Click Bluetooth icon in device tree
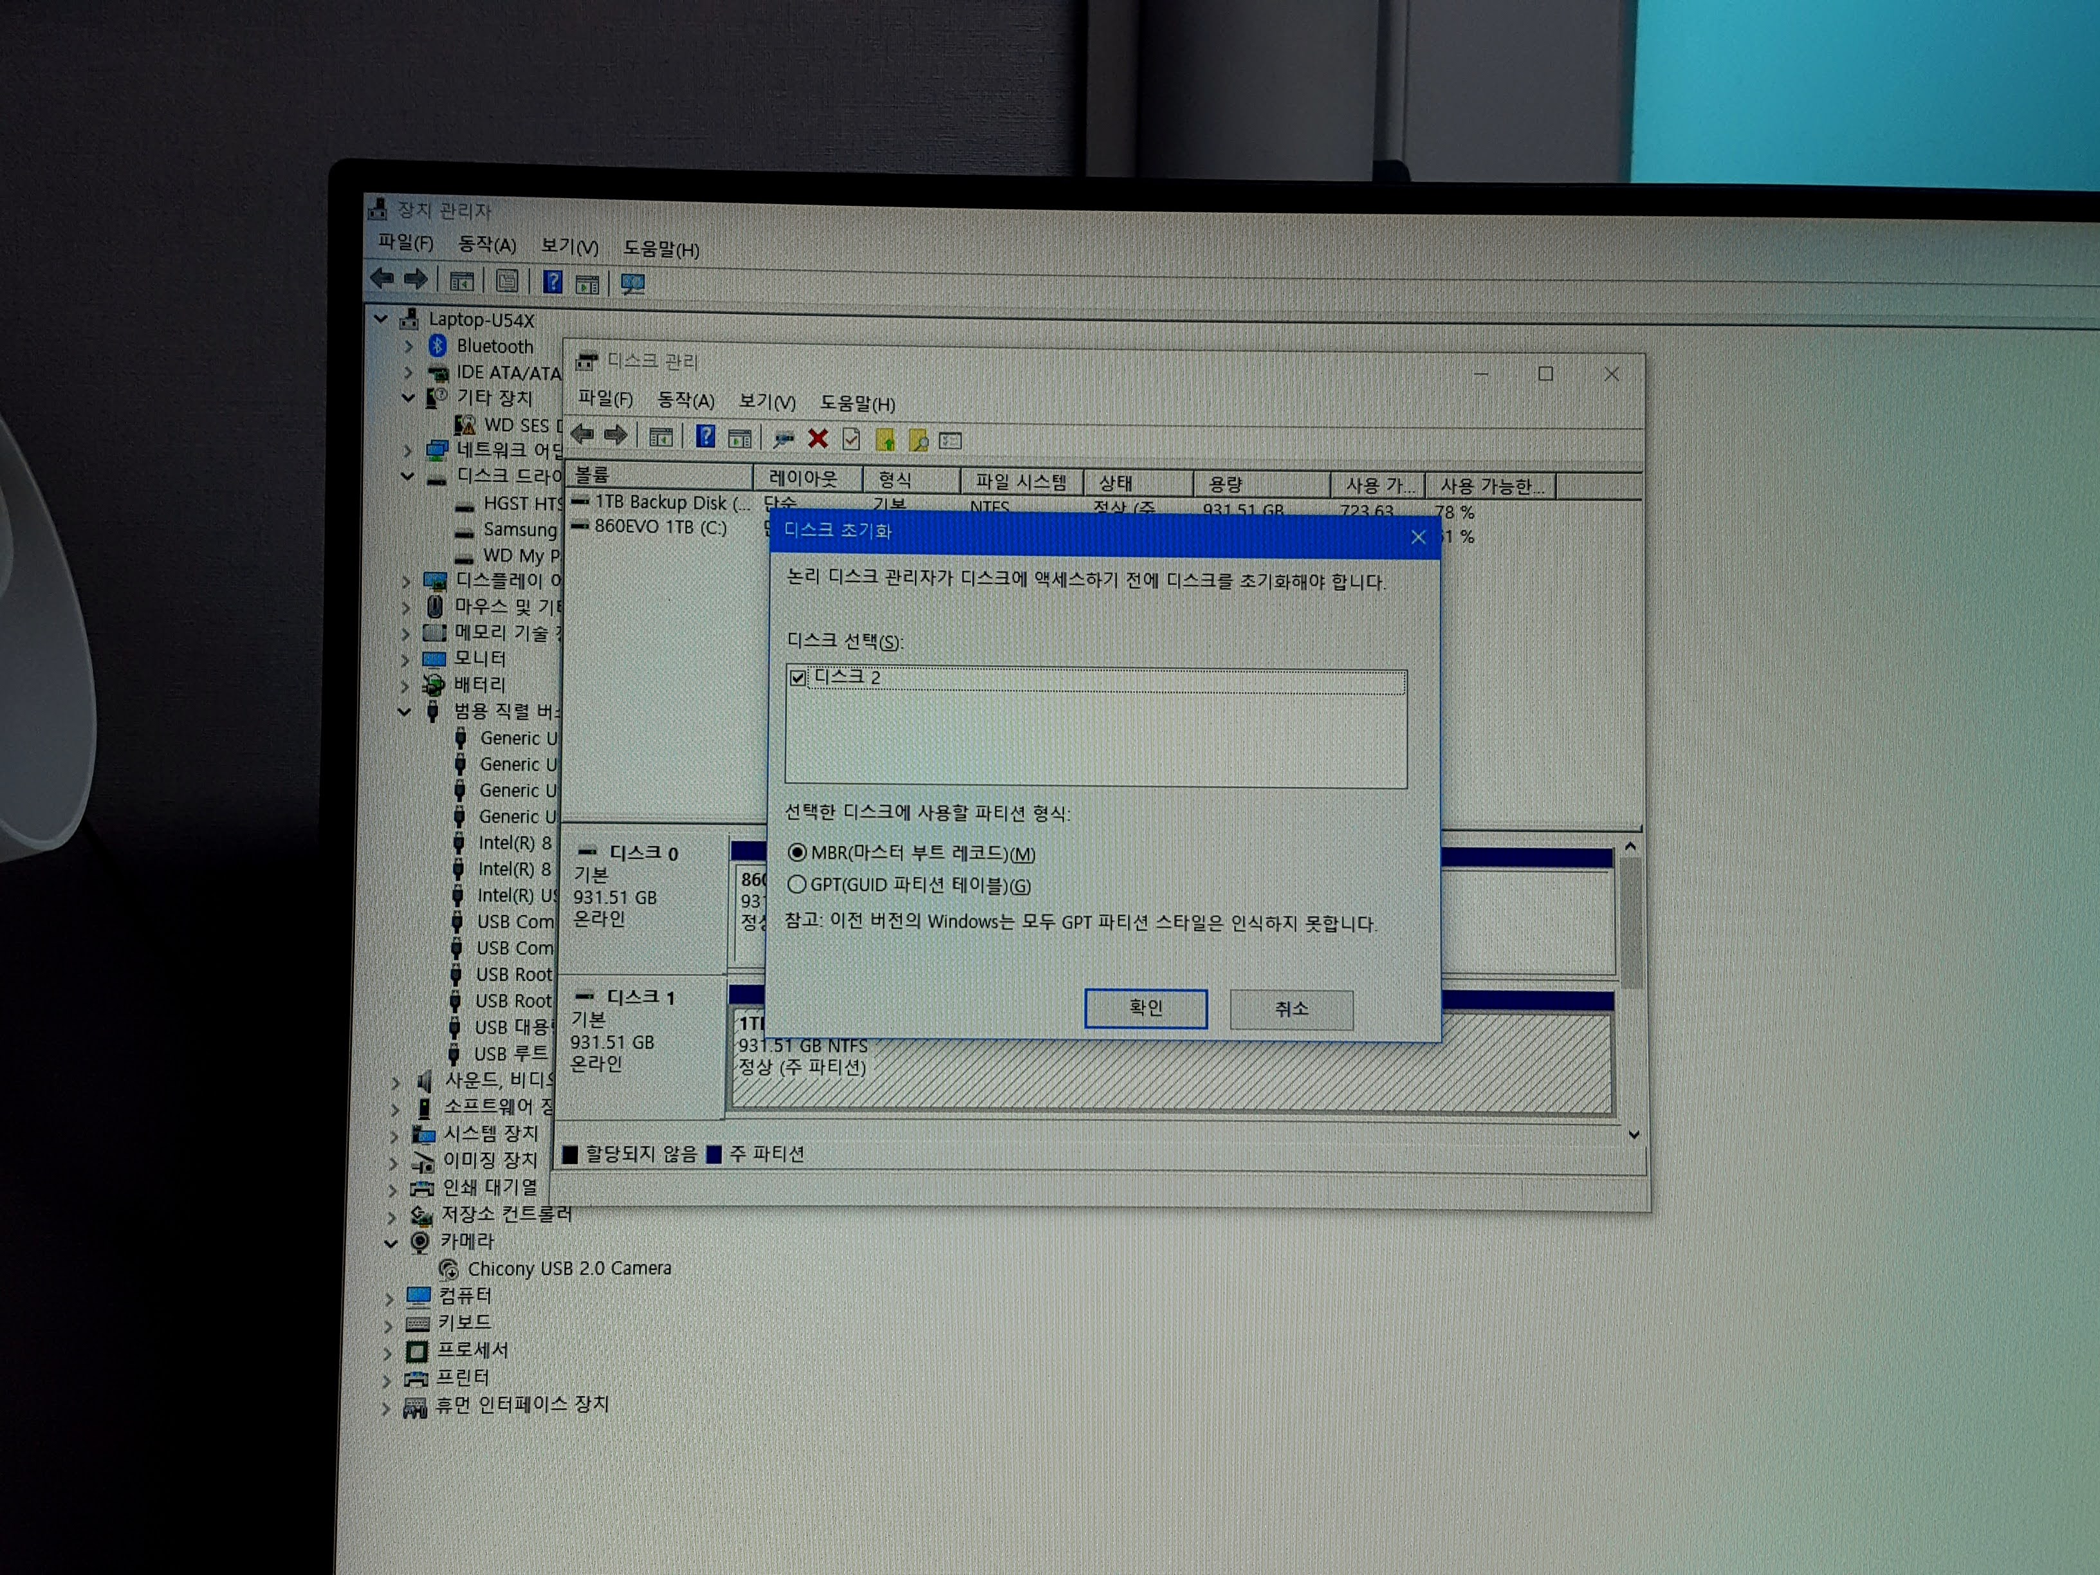This screenshot has height=1575, width=2100. (x=437, y=345)
